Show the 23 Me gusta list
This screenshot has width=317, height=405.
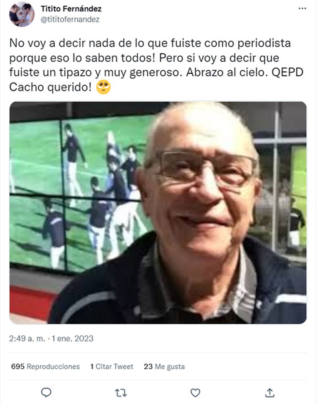pyautogui.click(x=164, y=367)
